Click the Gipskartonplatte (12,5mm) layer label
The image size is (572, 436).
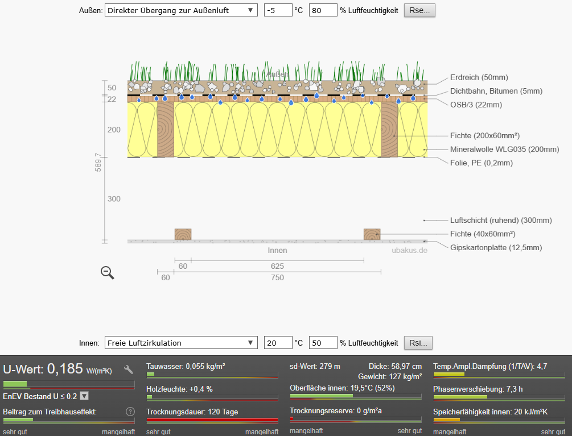(496, 248)
